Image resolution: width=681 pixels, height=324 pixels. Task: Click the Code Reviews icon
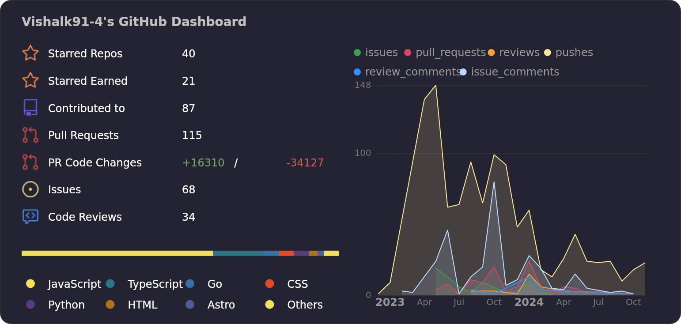click(30, 217)
